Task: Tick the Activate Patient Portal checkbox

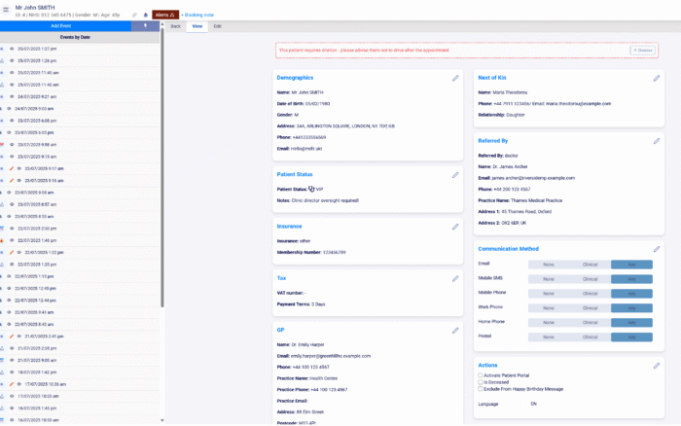Action: (x=481, y=375)
